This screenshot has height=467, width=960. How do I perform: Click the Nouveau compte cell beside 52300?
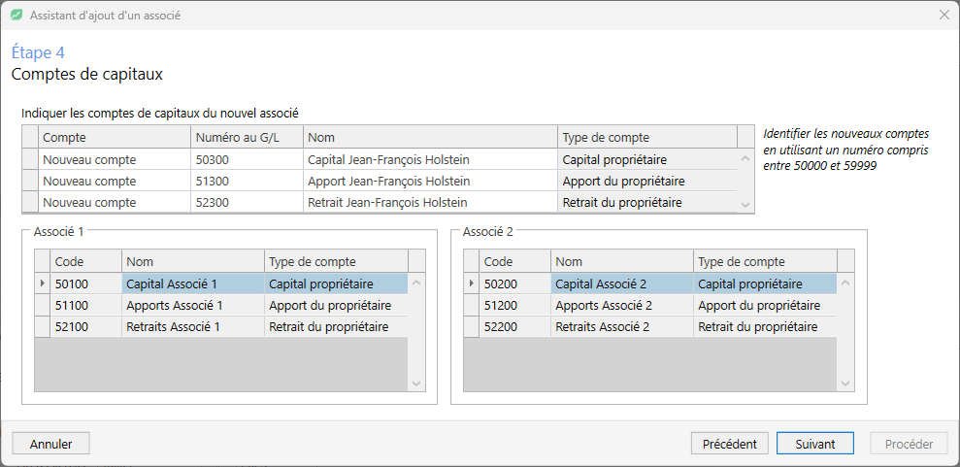[x=115, y=202]
